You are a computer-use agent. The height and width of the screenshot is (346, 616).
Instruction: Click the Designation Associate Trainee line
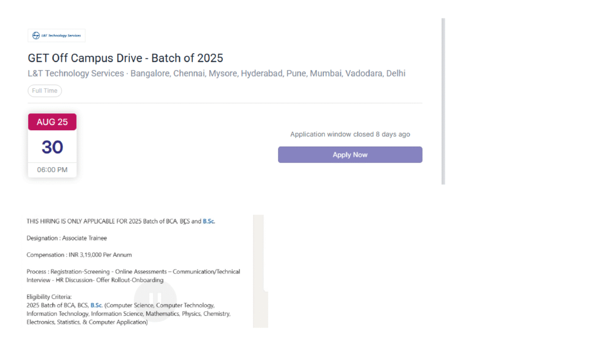67,238
